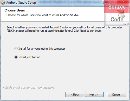This screenshot has width=130, height=101.
Task: Click the 'Nullsoft Install System' version text
Action: pos(28,88)
